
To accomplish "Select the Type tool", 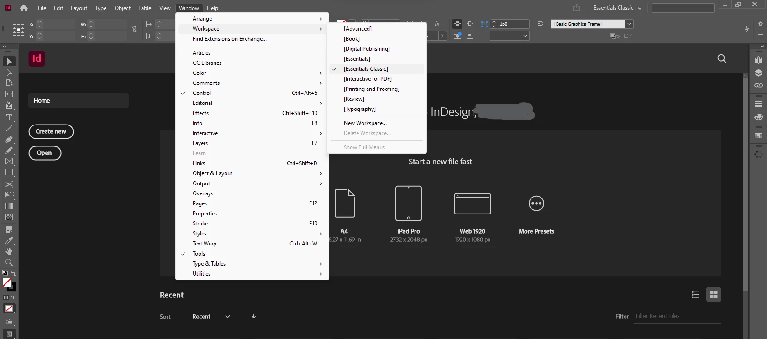I will [x=9, y=117].
